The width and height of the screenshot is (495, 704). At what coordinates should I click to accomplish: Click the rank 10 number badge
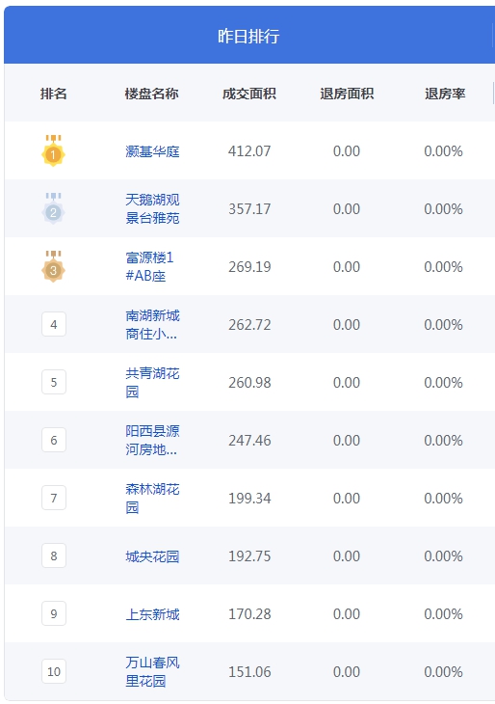[54, 671]
